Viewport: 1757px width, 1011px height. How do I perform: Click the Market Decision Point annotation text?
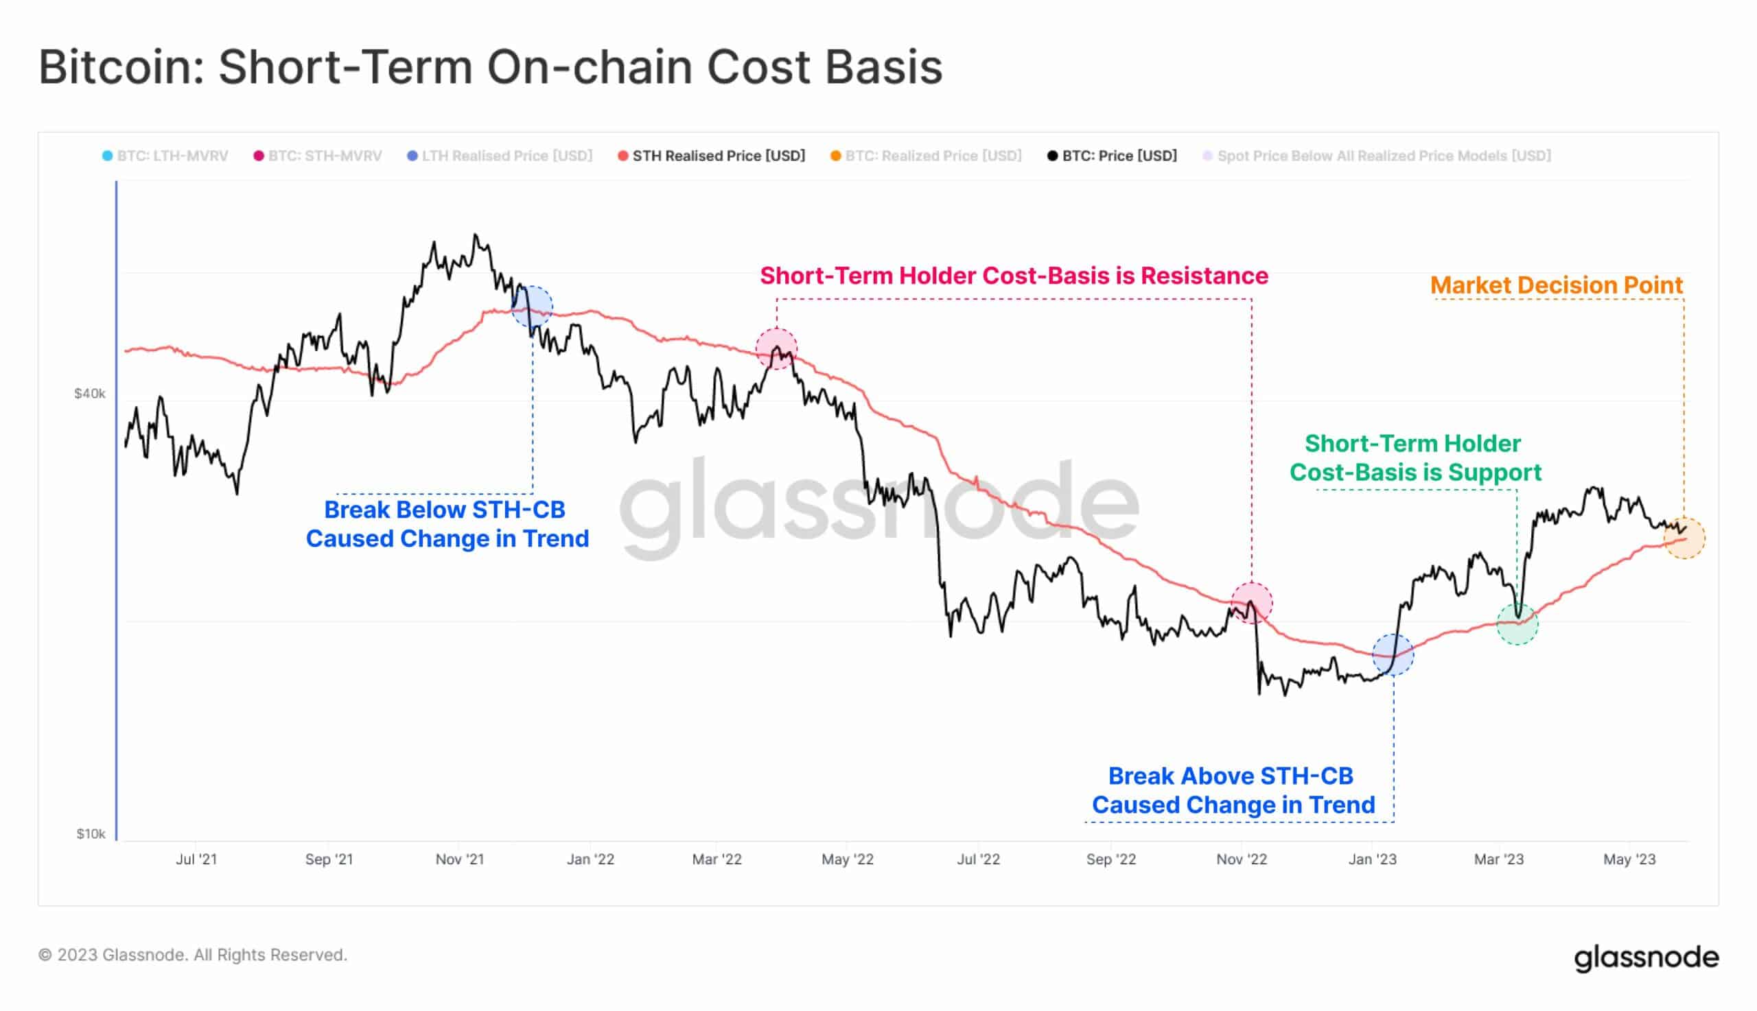point(1555,285)
